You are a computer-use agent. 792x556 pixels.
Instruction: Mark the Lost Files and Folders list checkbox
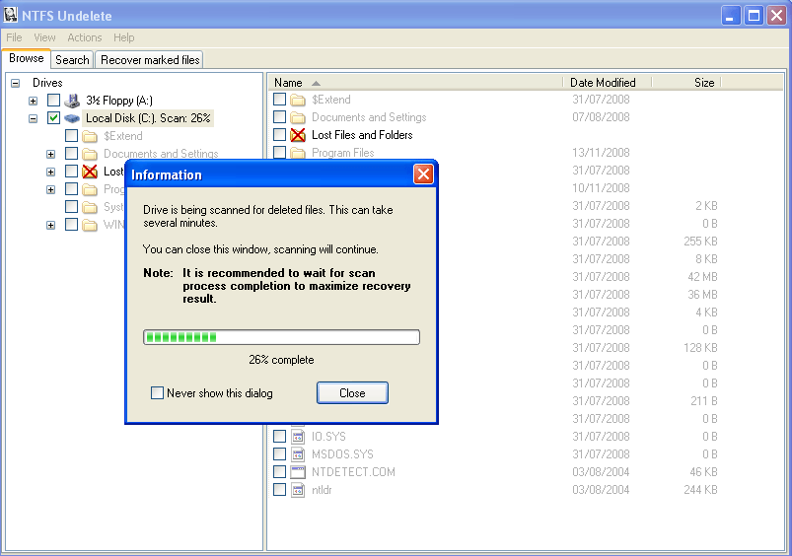(279, 134)
